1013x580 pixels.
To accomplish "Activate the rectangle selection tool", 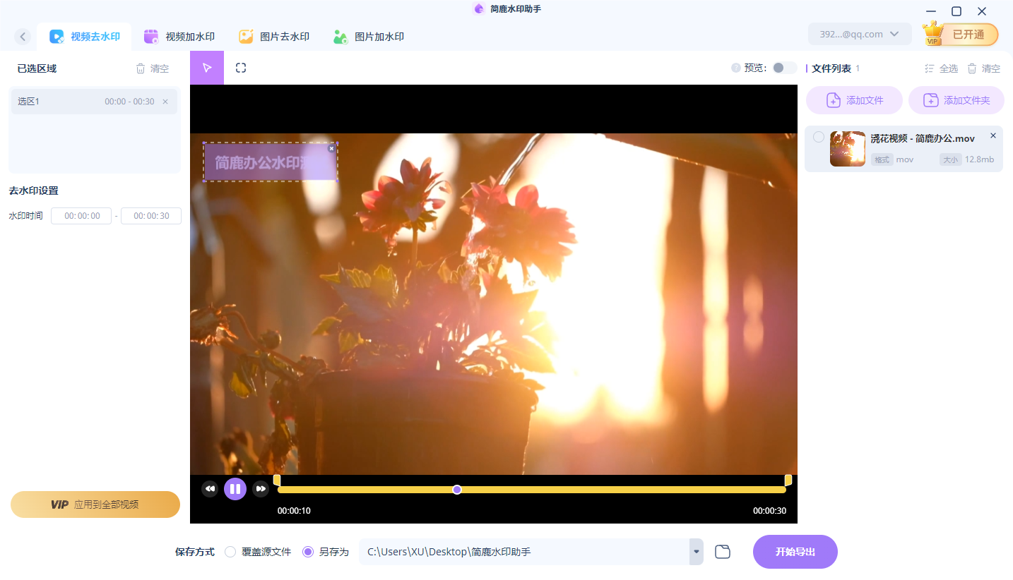I will point(241,68).
